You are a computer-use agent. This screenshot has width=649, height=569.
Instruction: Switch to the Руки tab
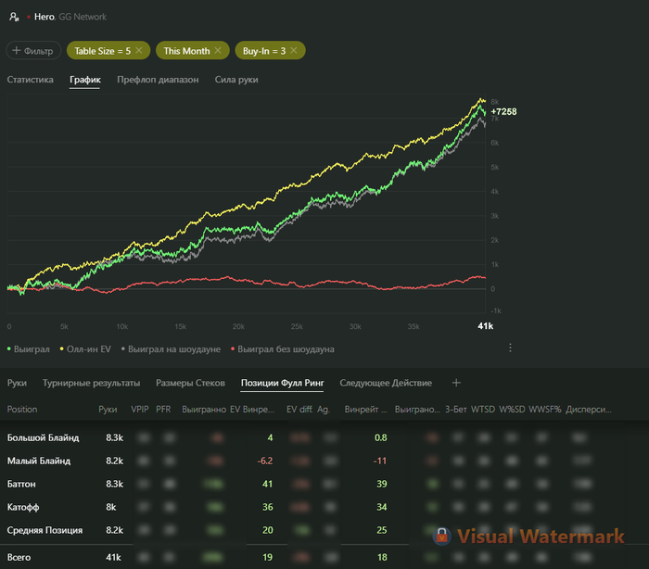17,383
